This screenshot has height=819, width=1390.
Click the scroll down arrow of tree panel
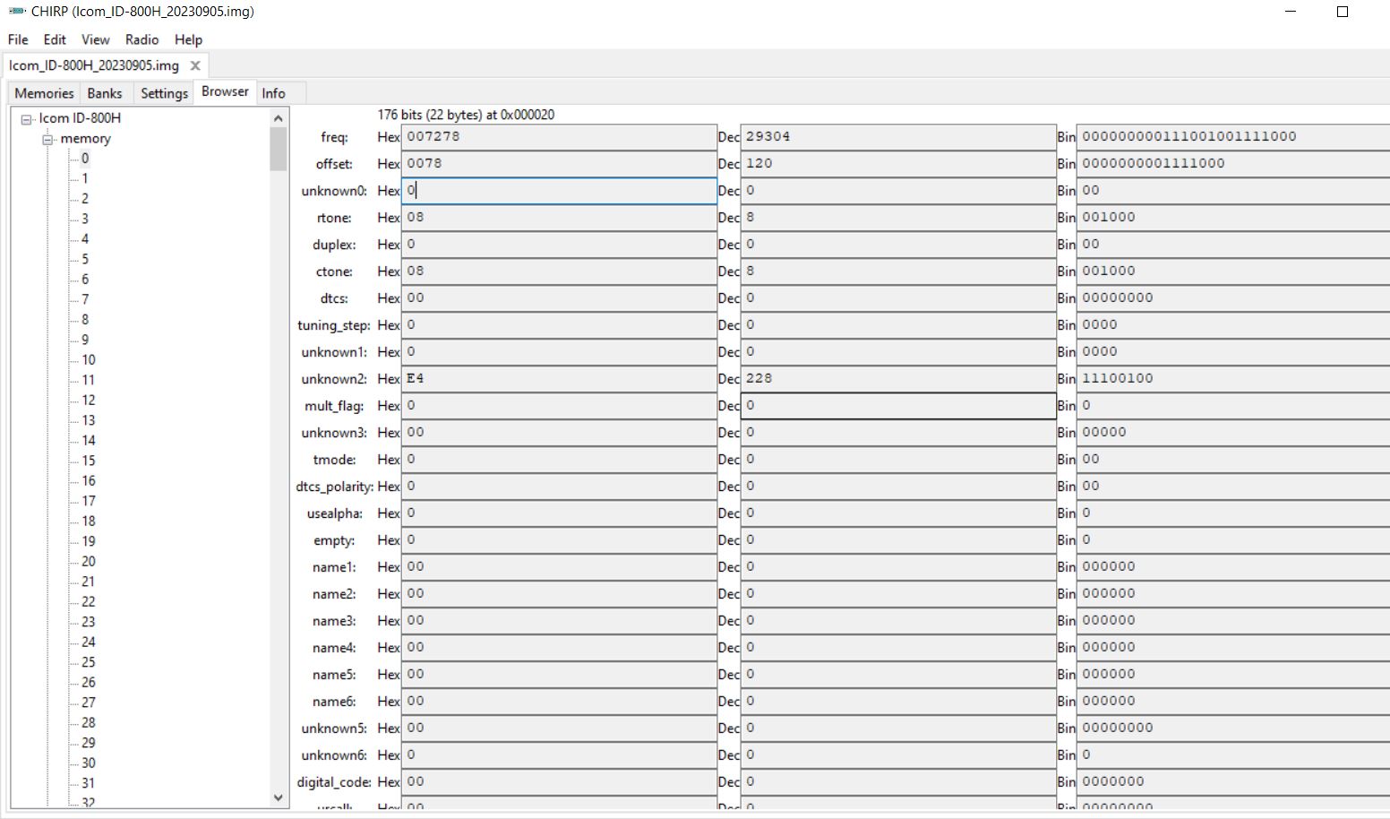click(x=279, y=797)
